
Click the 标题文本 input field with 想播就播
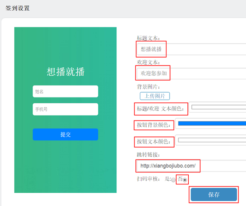(x=191, y=49)
